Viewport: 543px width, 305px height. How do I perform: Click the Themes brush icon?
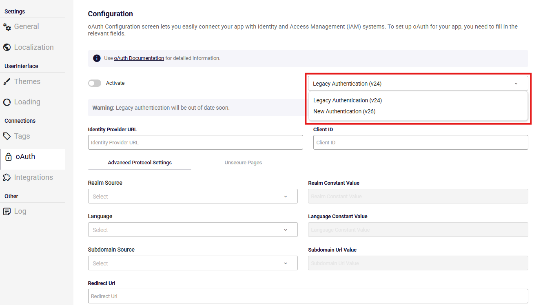click(x=7, y=82)
